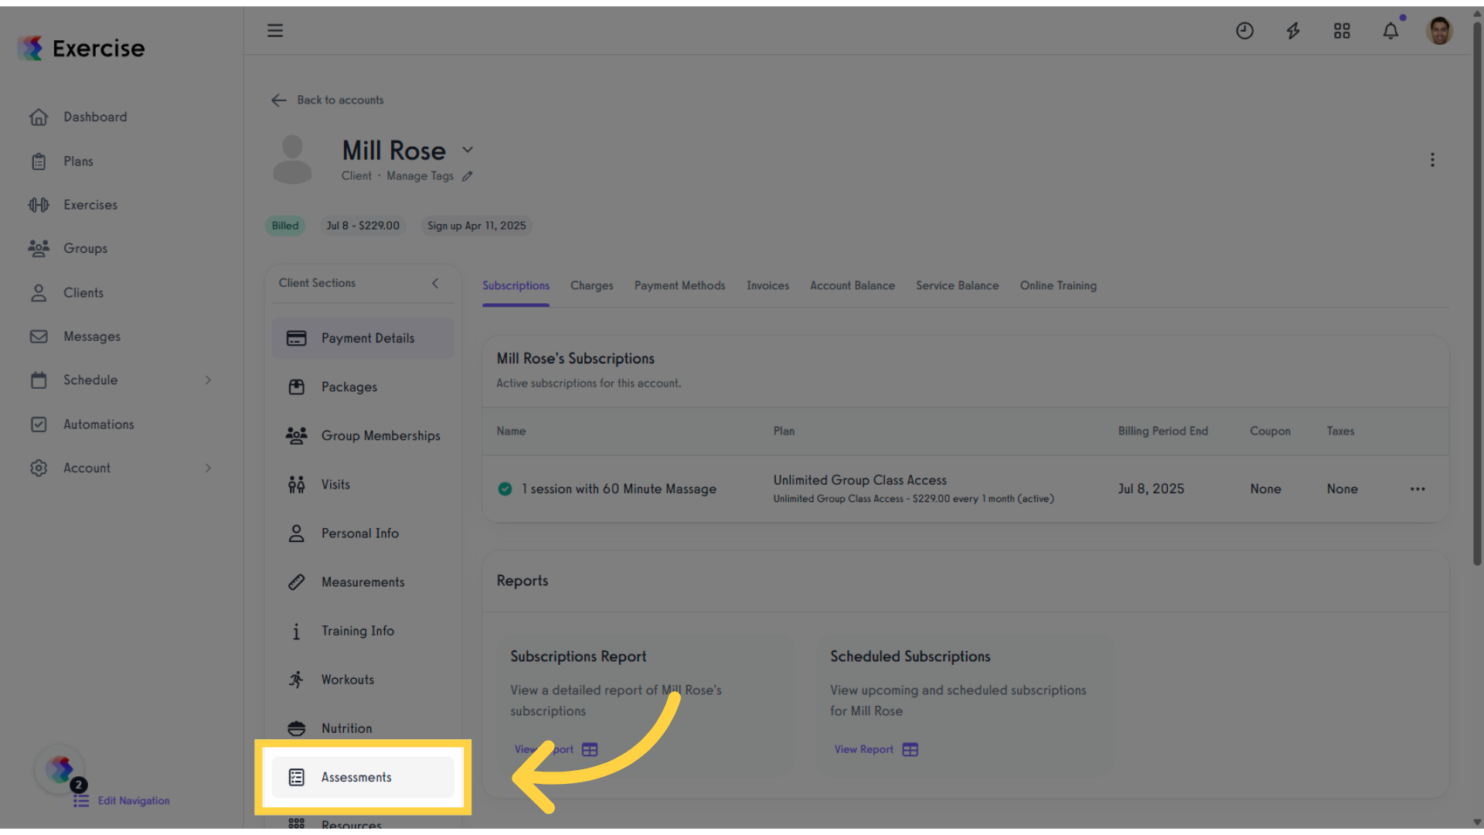
Task: Switch to Invoices tab
Action: [768, 286]
